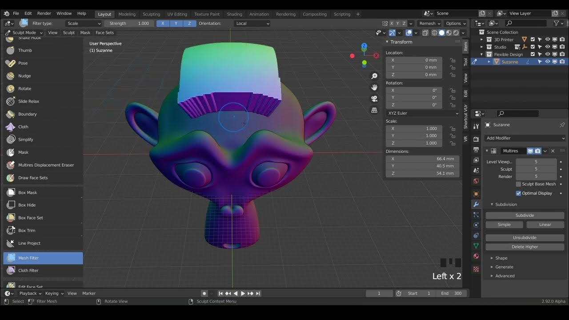
Task: Switch to the Shading workspace tab
Action: [234, 14]
